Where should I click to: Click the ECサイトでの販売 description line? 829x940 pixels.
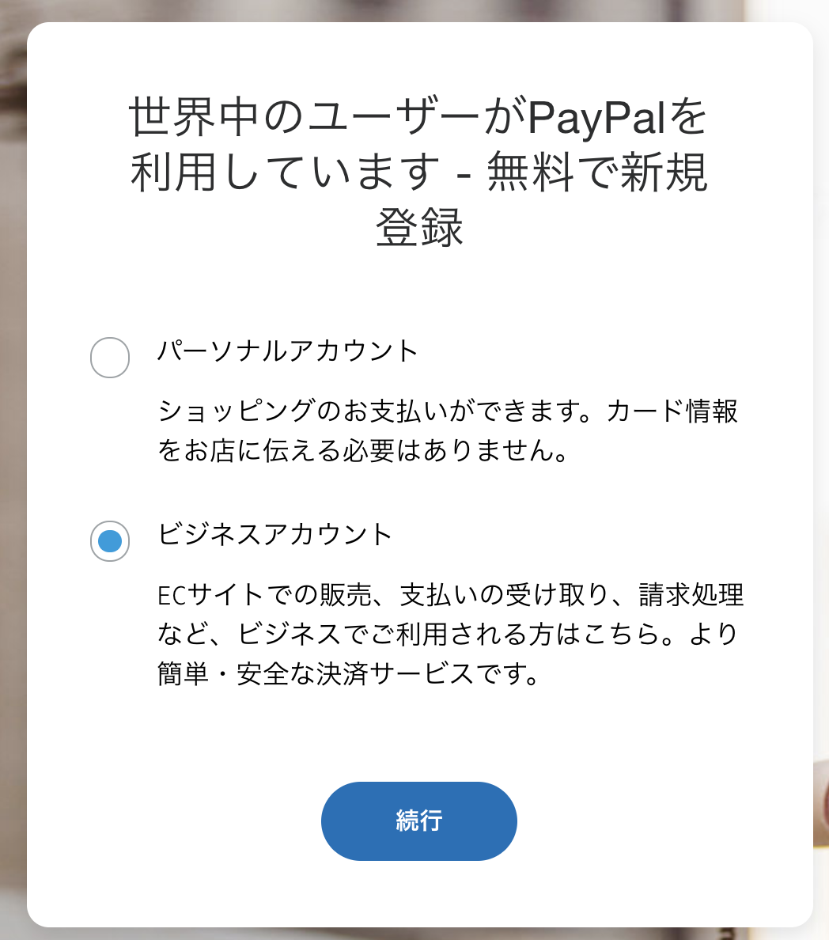coord(450,595)
